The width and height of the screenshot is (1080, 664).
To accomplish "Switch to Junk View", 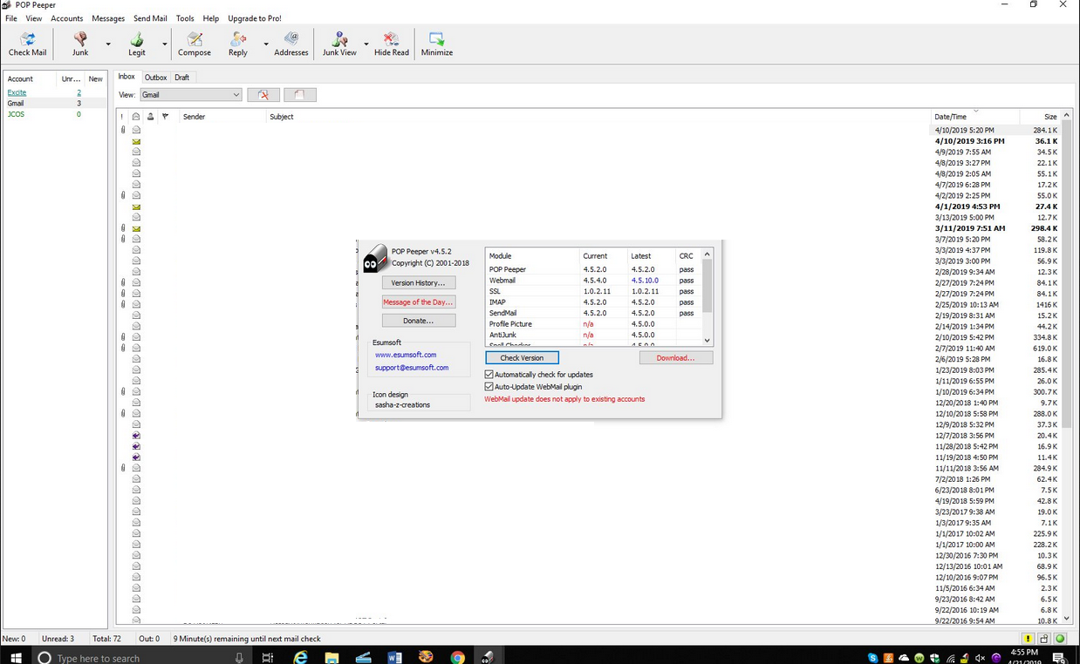I will click(339, 44).
